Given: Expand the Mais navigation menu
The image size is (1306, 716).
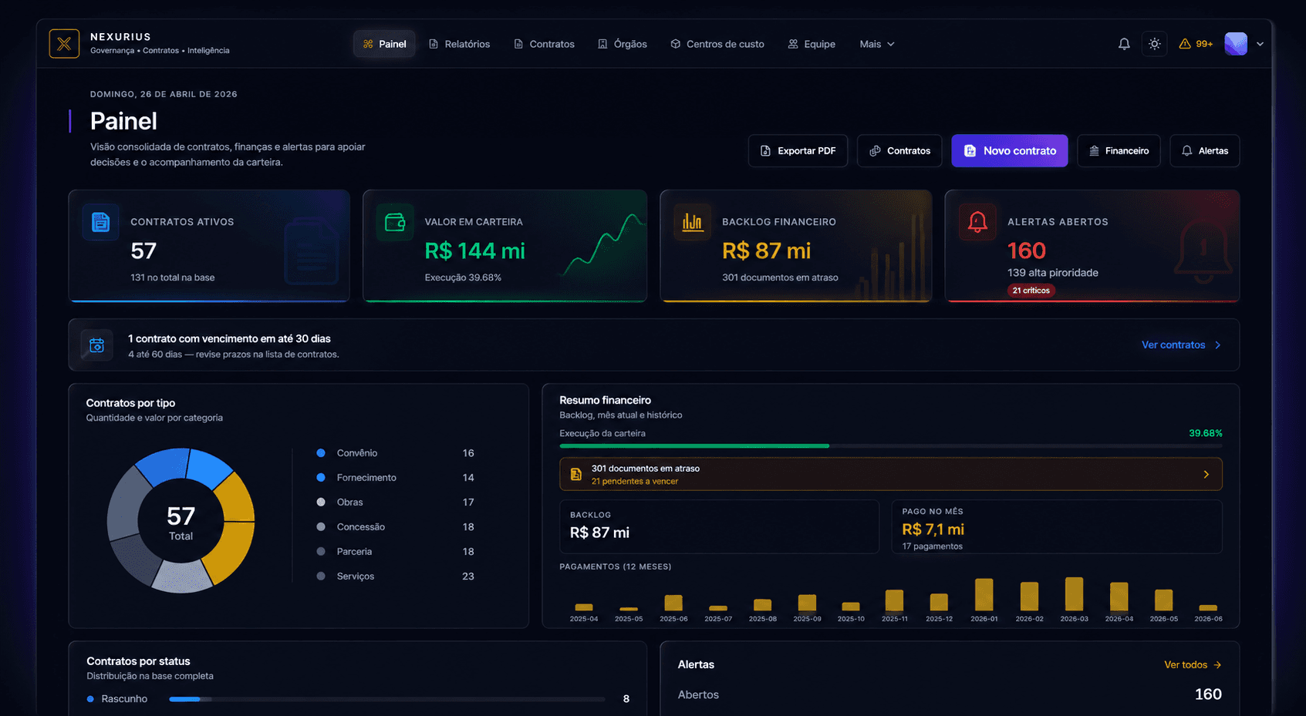Looking at the screenshot, I should pos(876,44).
